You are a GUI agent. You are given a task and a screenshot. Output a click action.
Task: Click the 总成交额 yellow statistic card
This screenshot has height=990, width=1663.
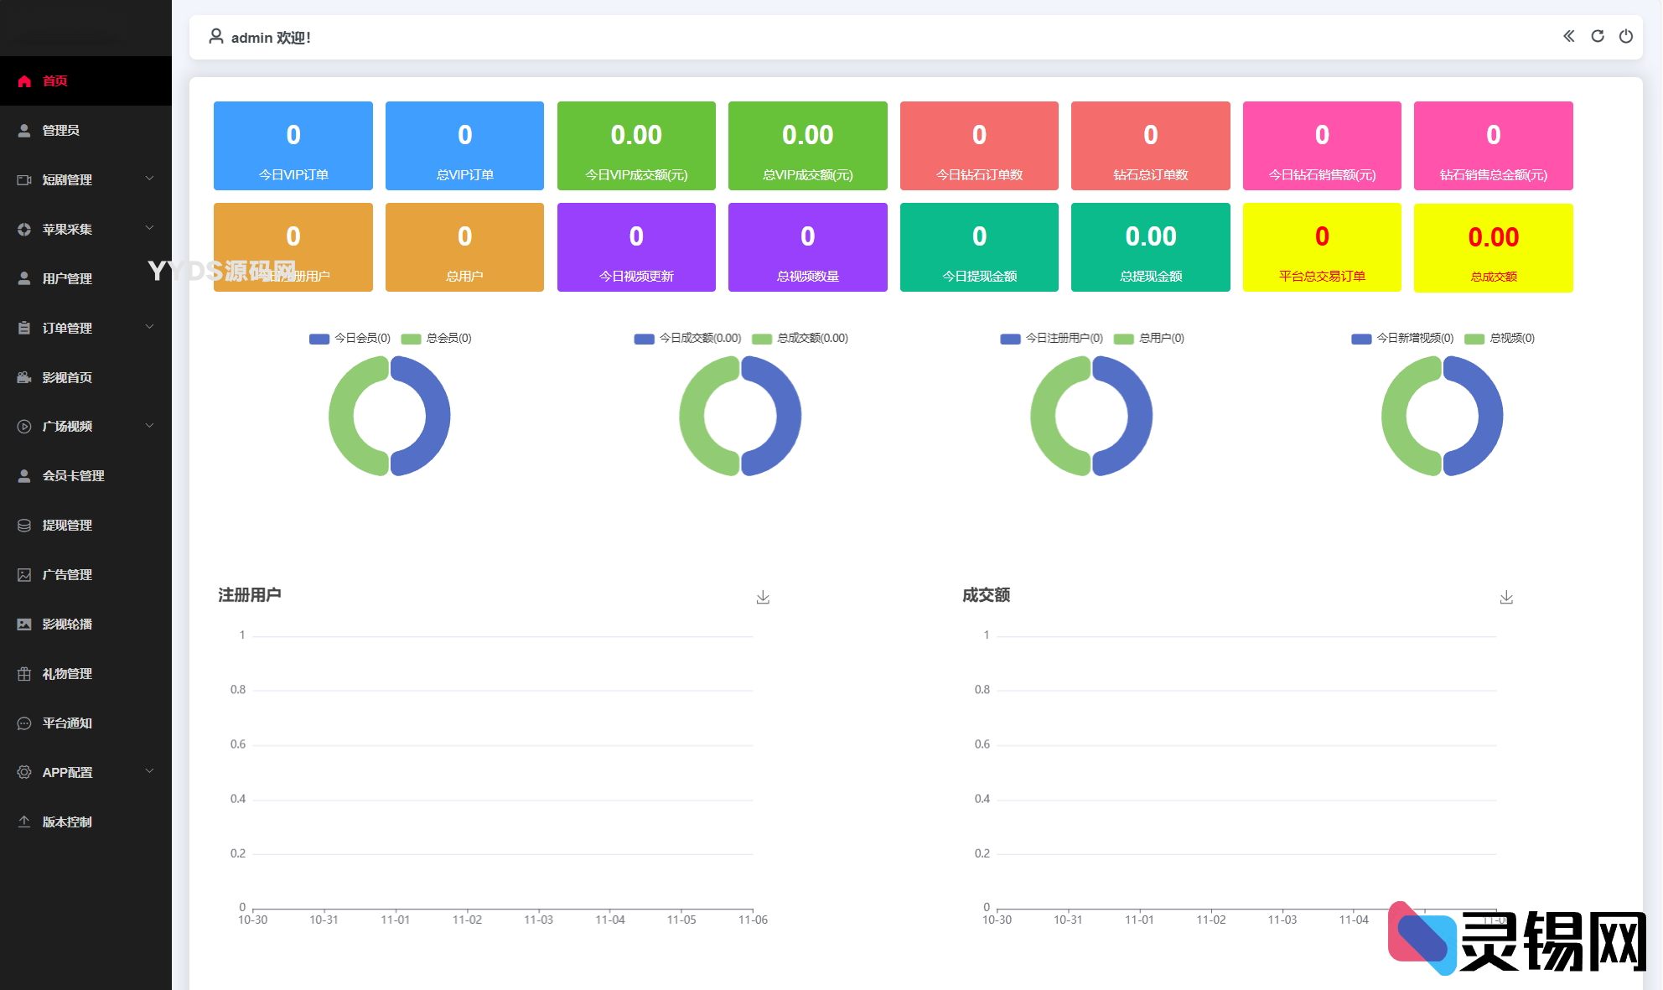tap(1493, 247)
